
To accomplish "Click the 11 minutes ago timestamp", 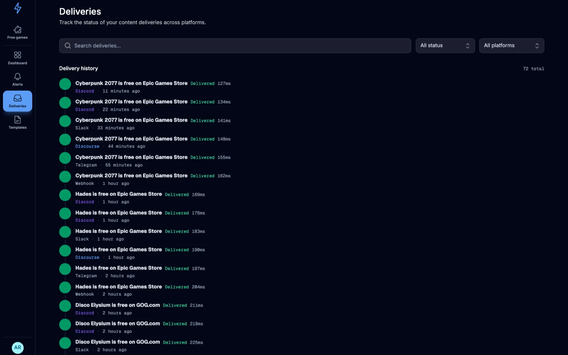I will click(x=121, y=91).
